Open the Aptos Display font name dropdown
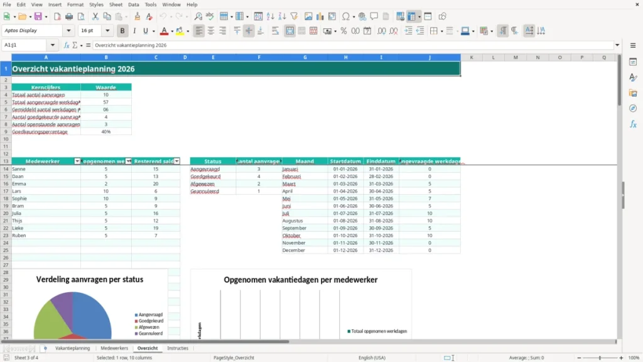 (x=68, y=30)
